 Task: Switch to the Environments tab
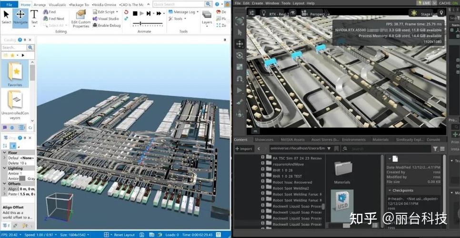coord(353,140)
